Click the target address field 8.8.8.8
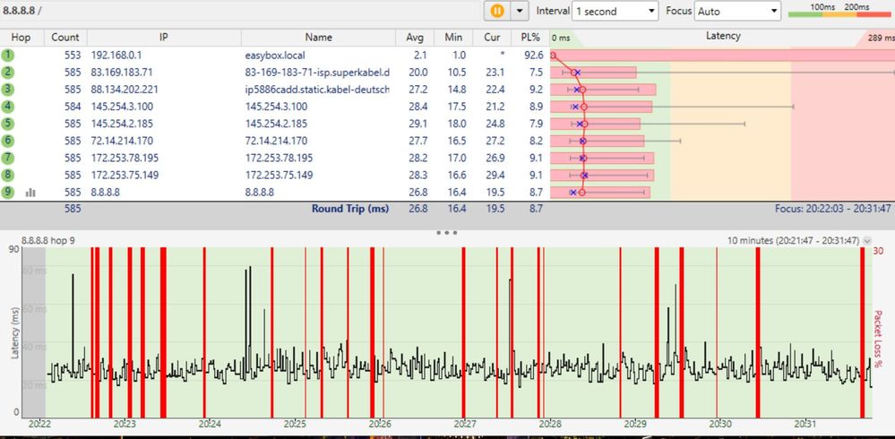This screenshot has width=895, height=439. click(x=240, y=10)
